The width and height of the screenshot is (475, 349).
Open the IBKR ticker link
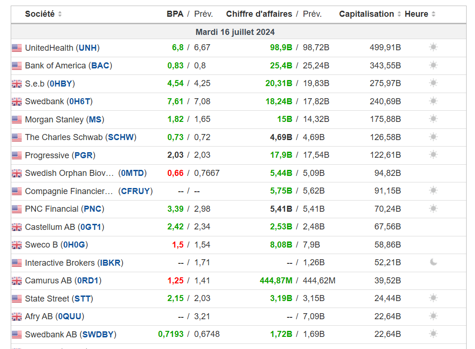tap(111, 263)
